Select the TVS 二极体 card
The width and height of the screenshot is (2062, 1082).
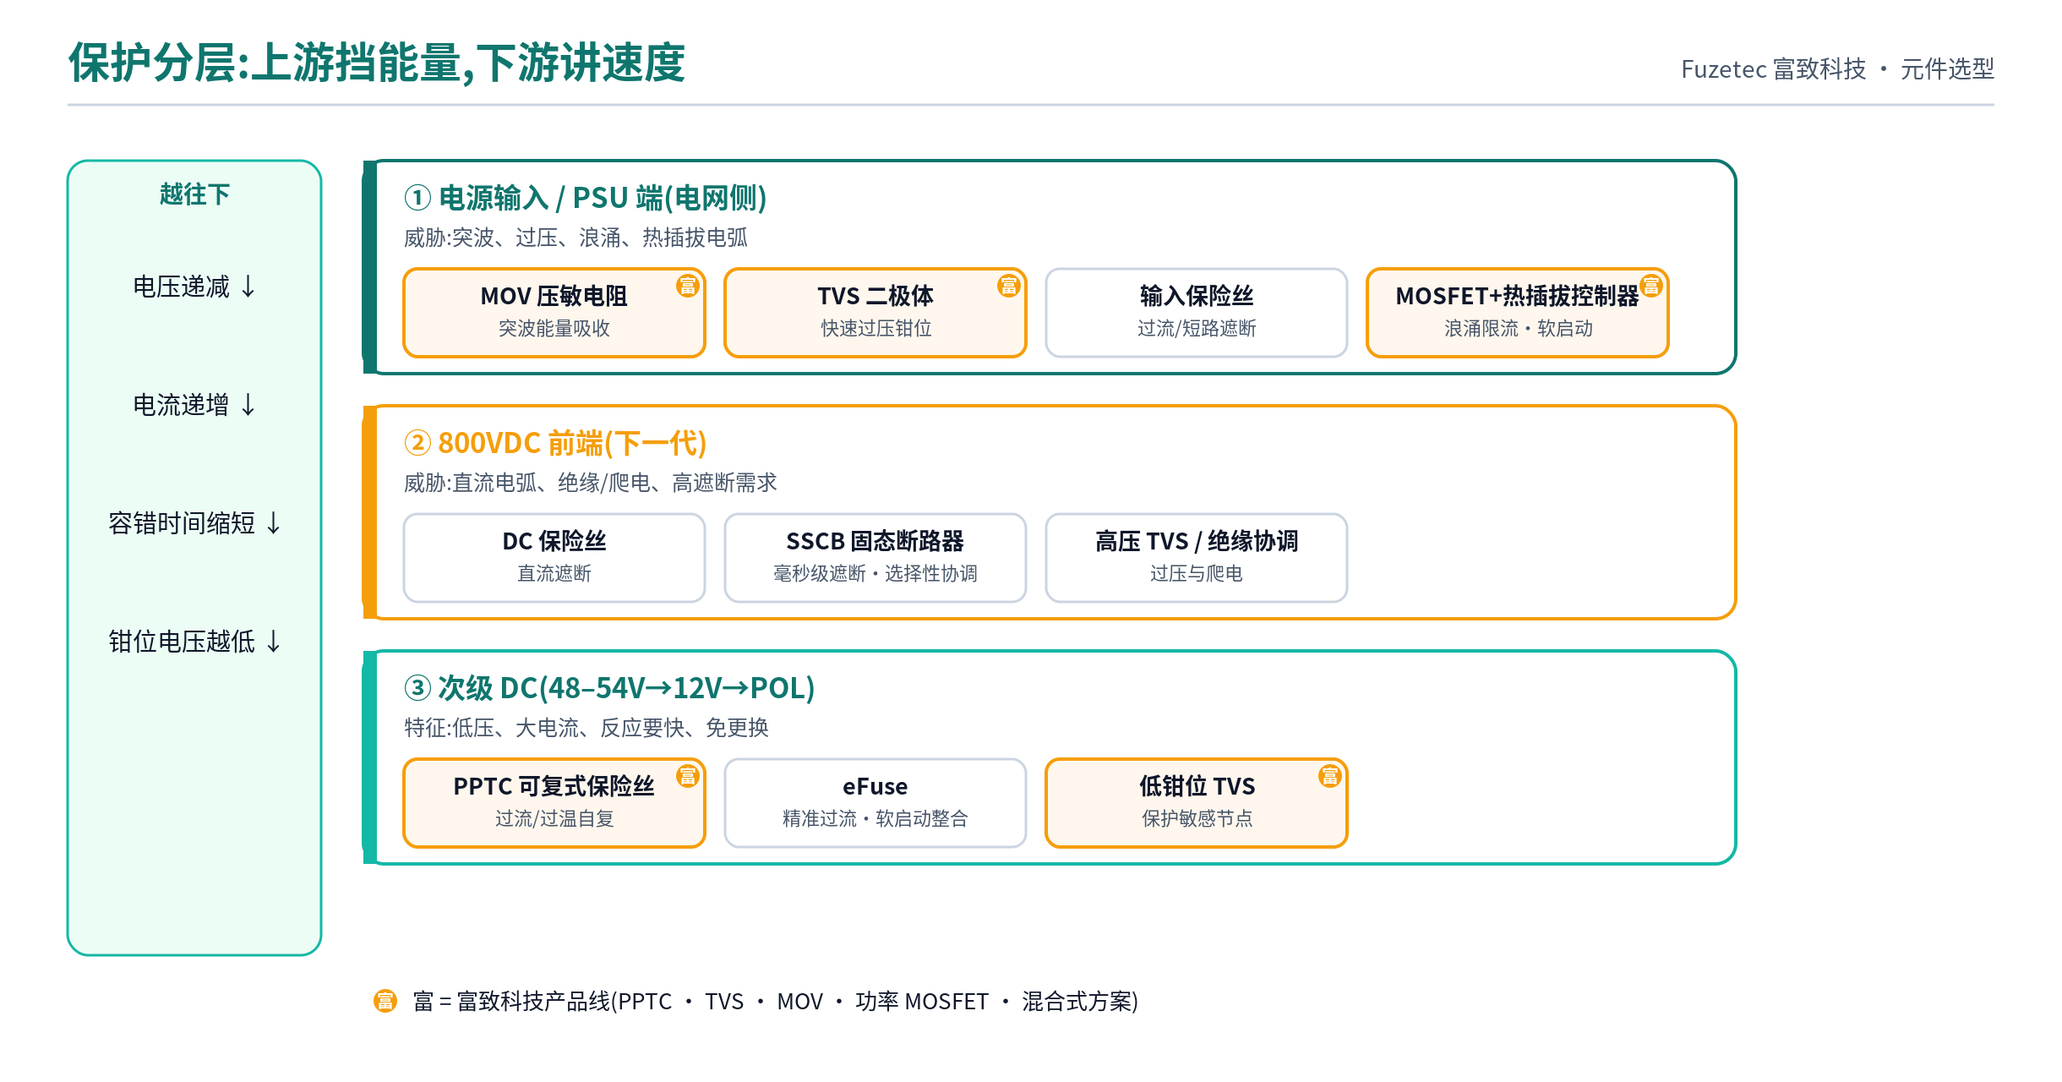click(876, 313)
